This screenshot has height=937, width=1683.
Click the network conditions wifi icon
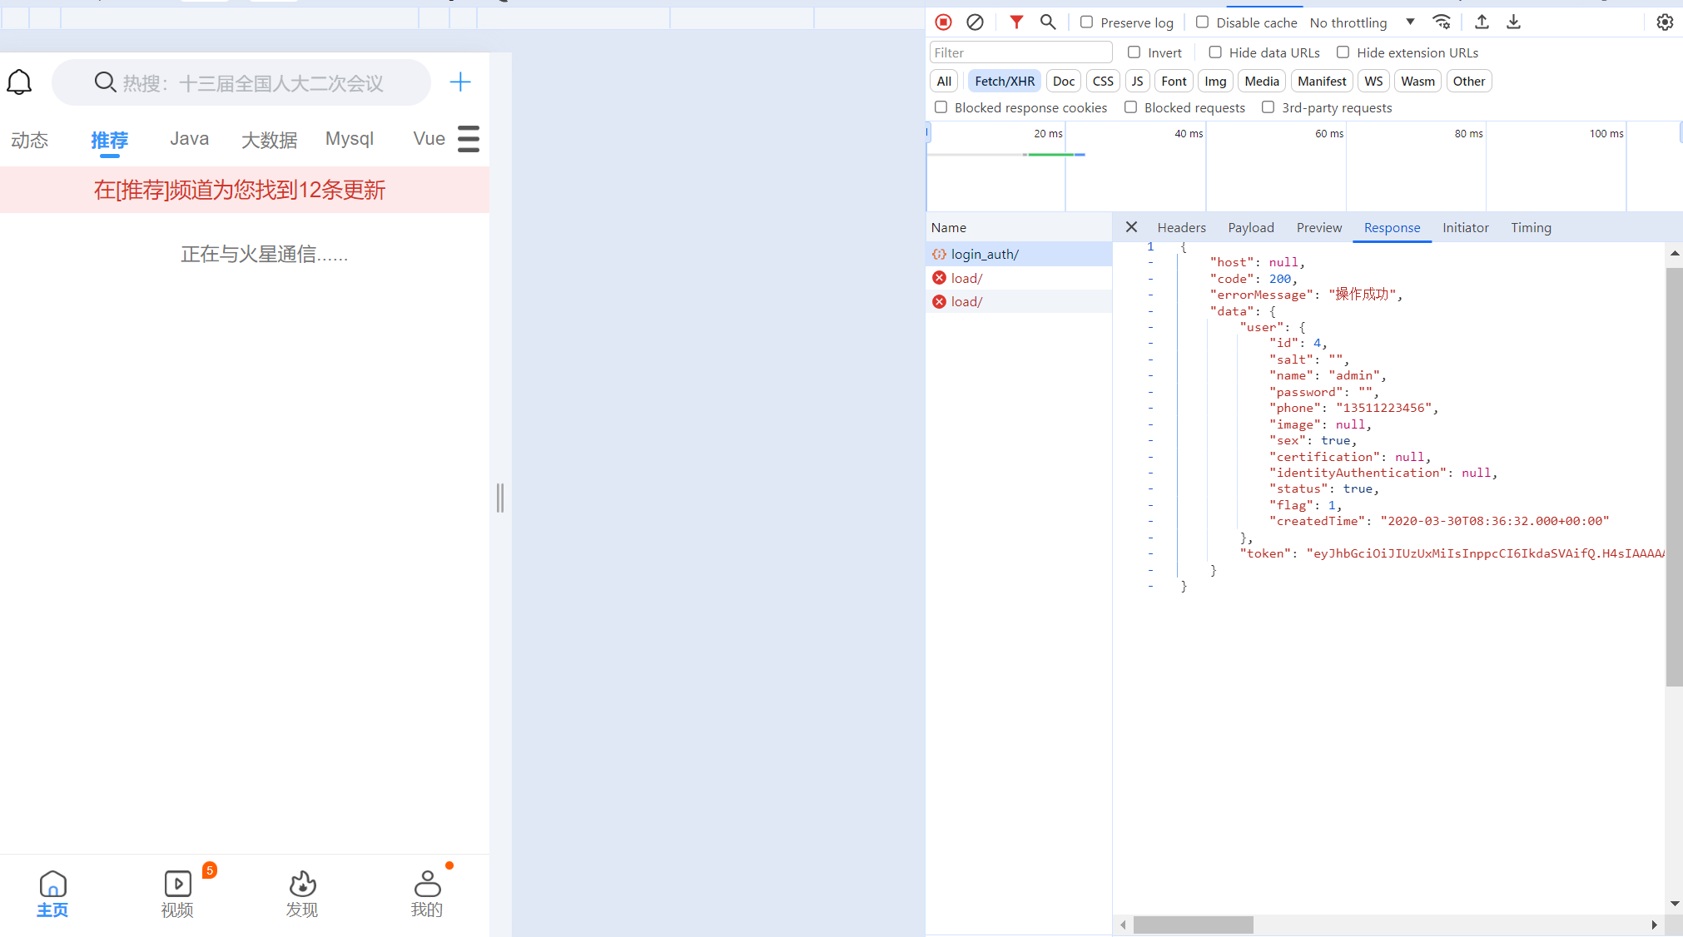click(1442, 22)
